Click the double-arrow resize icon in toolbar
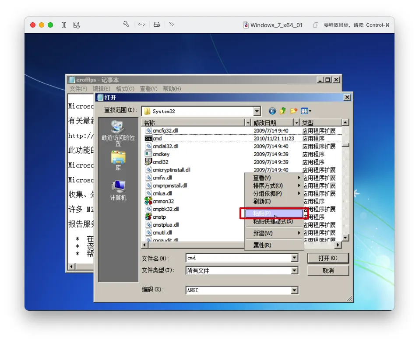Image resolution: width=419 pixels, height=343 pixels. click(141, 24)
